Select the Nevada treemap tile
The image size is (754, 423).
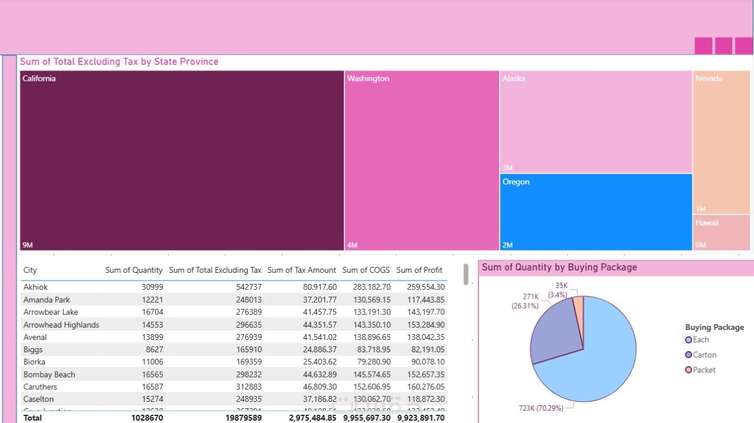click(x=722, y=143)
